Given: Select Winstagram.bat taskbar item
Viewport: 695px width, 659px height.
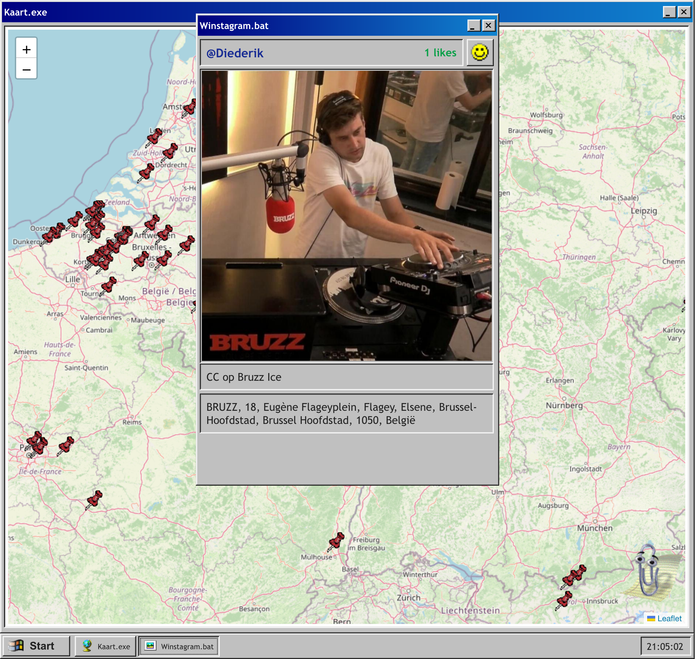Looking at the screenshot, I should tap(179, 647).
